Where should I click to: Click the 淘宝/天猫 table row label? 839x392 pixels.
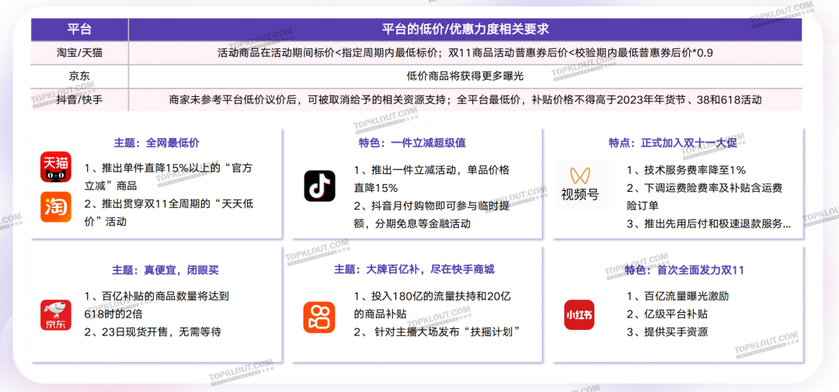point(80,54)
